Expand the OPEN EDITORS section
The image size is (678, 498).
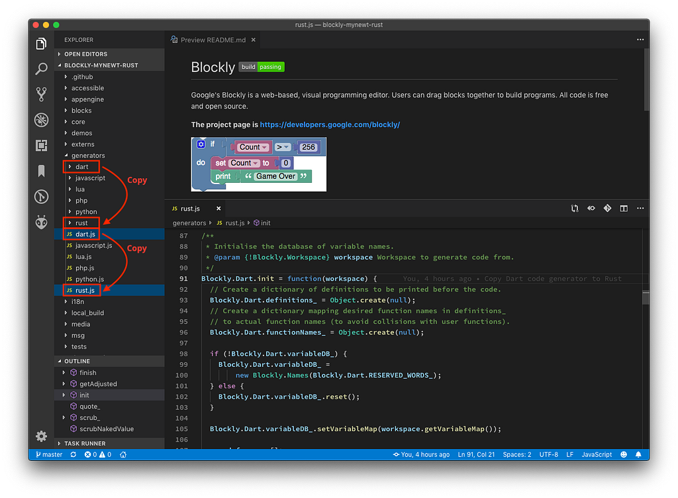point(110,54)
